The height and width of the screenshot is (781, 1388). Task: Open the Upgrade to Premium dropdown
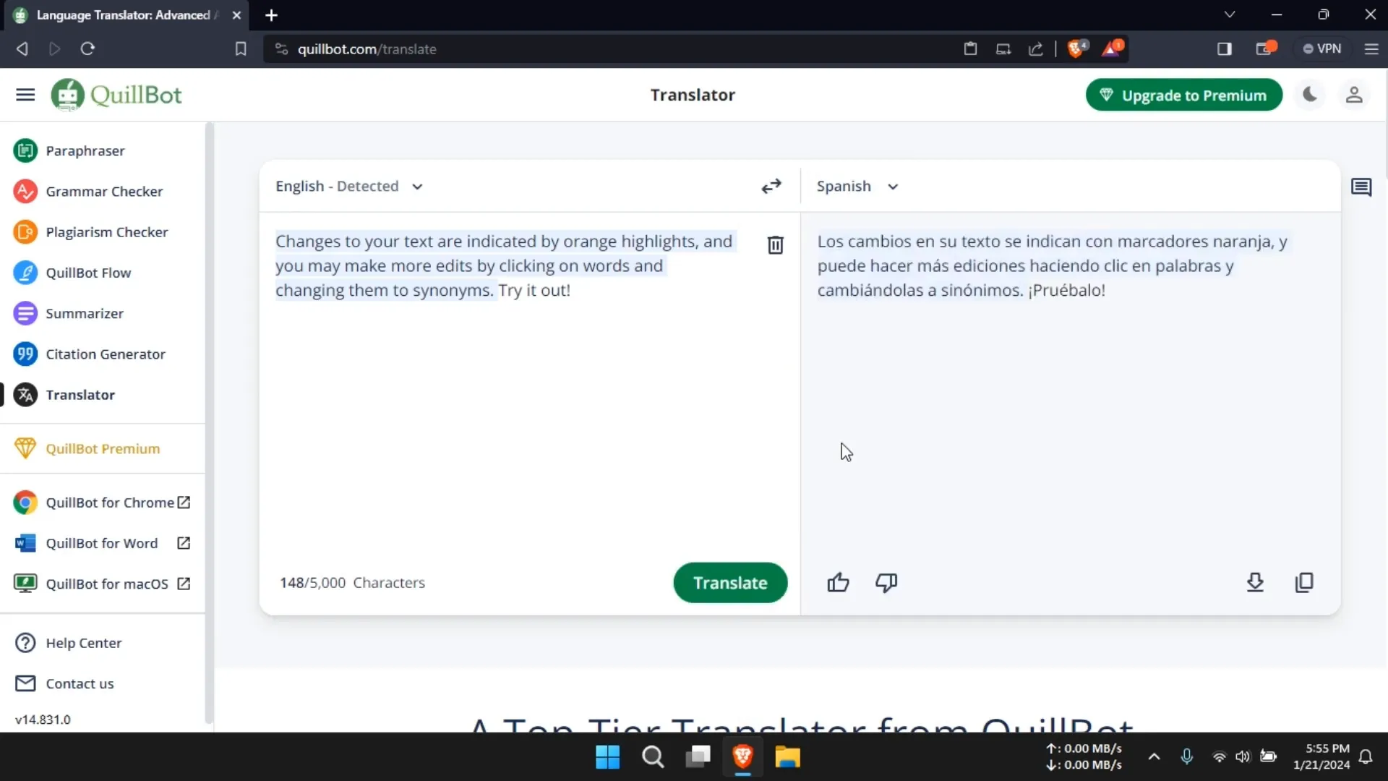[x=1186, y=95]
